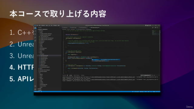Screen dimensions: 194x109
Task: Maximize the bottom panel with the chevron
Action: [158, 75]
